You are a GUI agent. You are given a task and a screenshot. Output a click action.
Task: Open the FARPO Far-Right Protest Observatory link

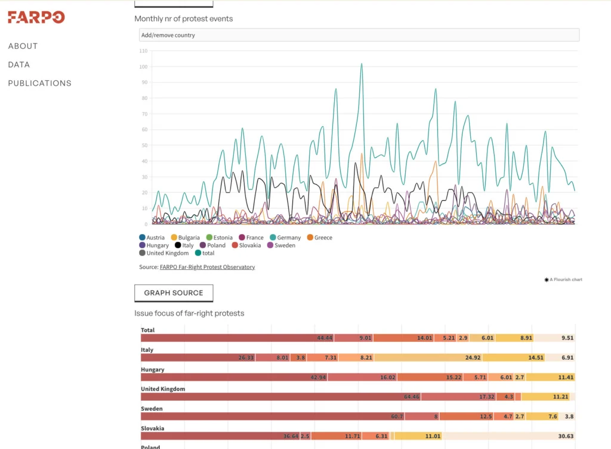[x=207, y=267]
